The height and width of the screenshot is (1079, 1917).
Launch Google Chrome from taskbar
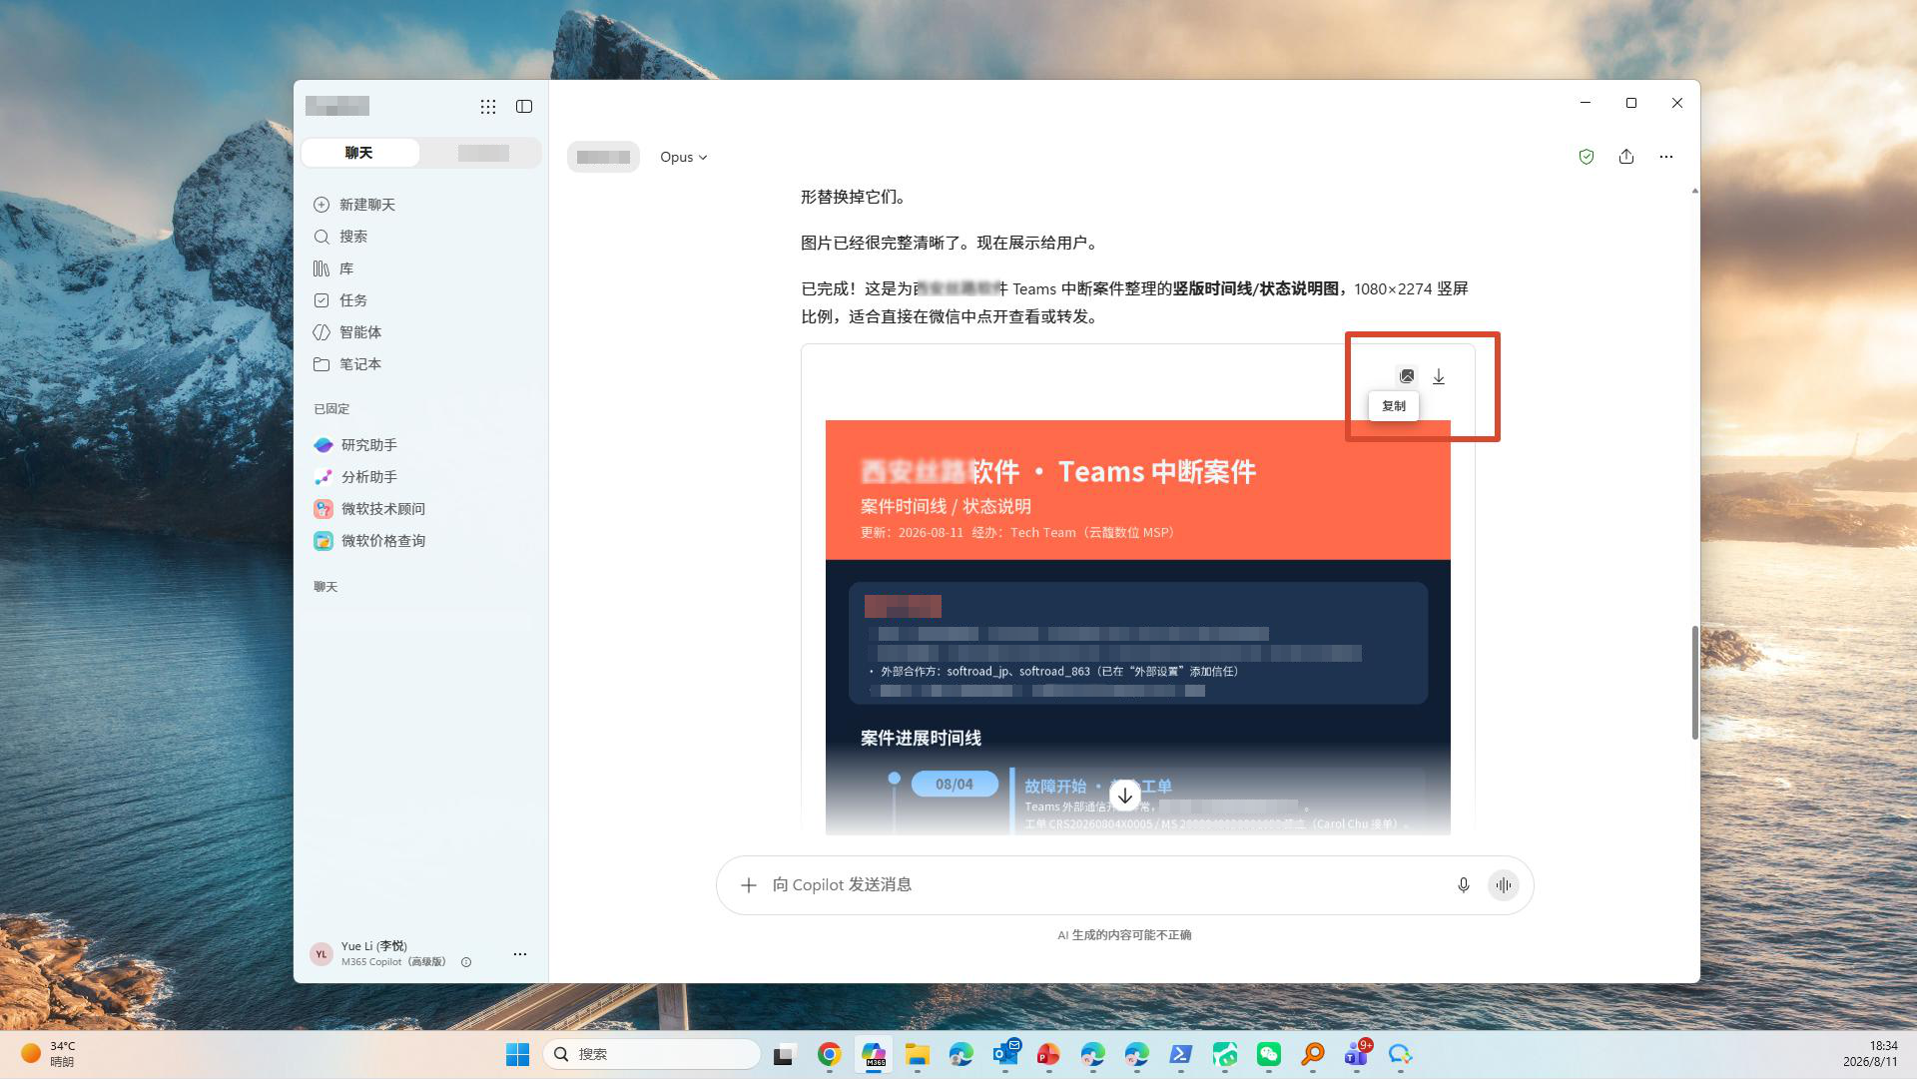point(829,1054)
